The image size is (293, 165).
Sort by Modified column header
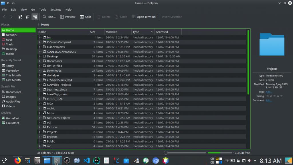point(118,32)
